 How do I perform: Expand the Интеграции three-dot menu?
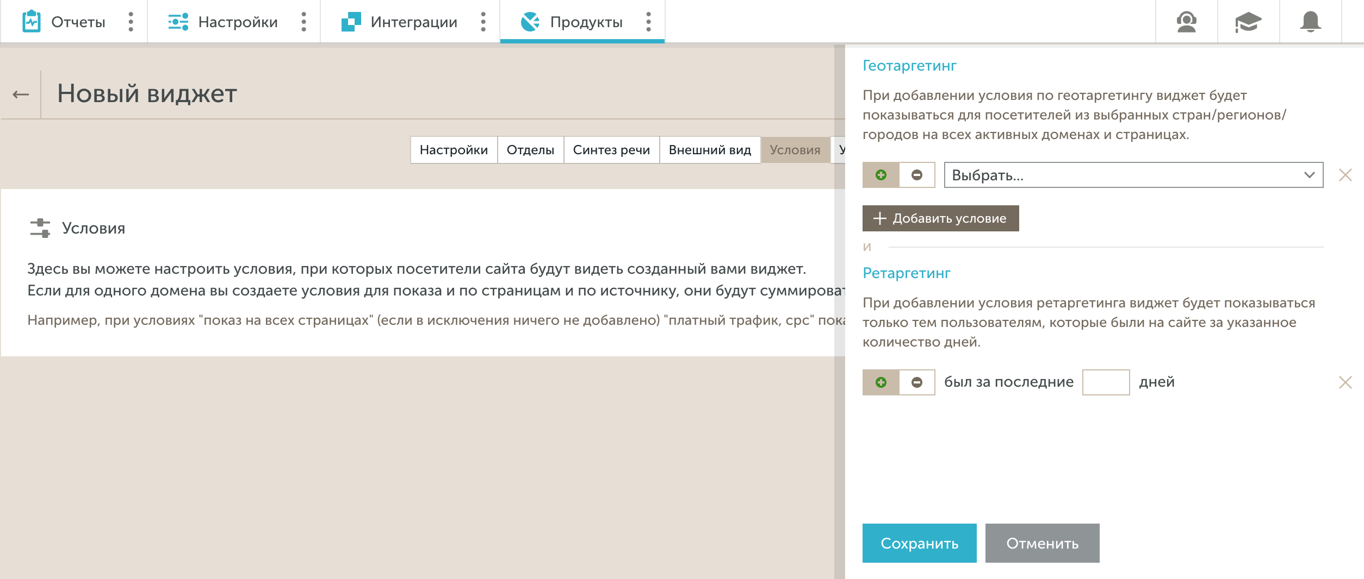point(483,22)
